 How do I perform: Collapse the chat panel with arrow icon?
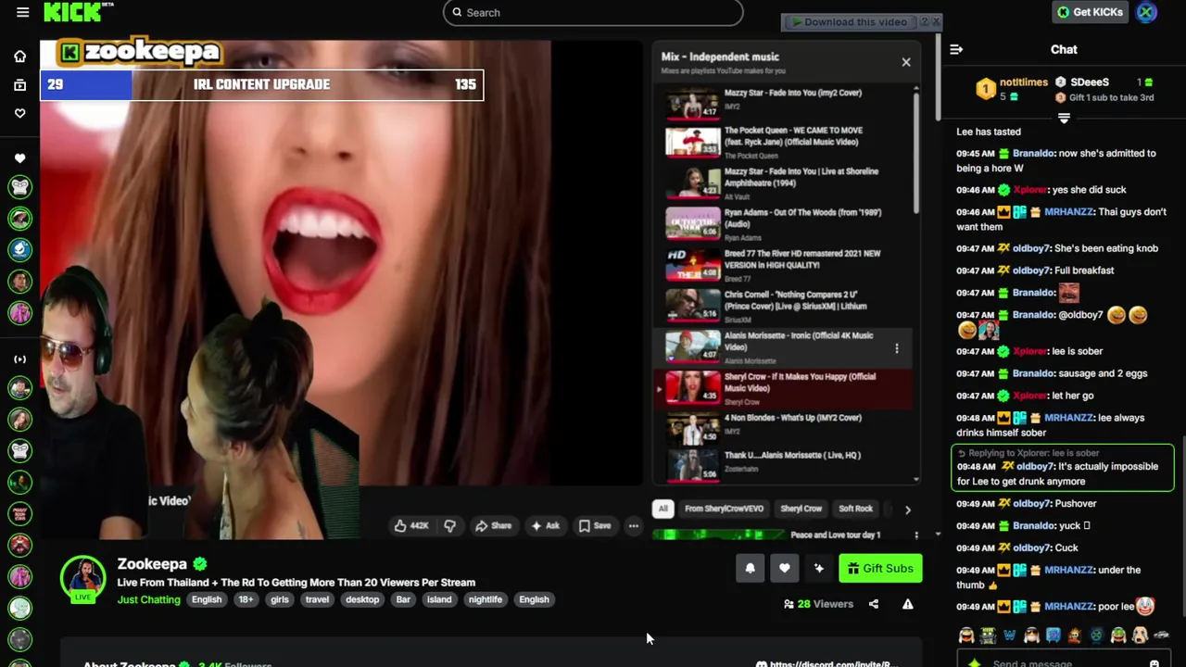[956, 49]
